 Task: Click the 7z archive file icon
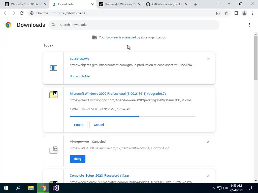[x=53, y=95]
